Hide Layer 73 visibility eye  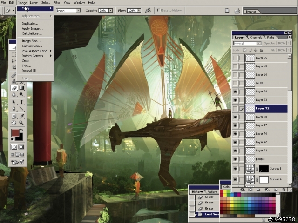click(235, 100)
